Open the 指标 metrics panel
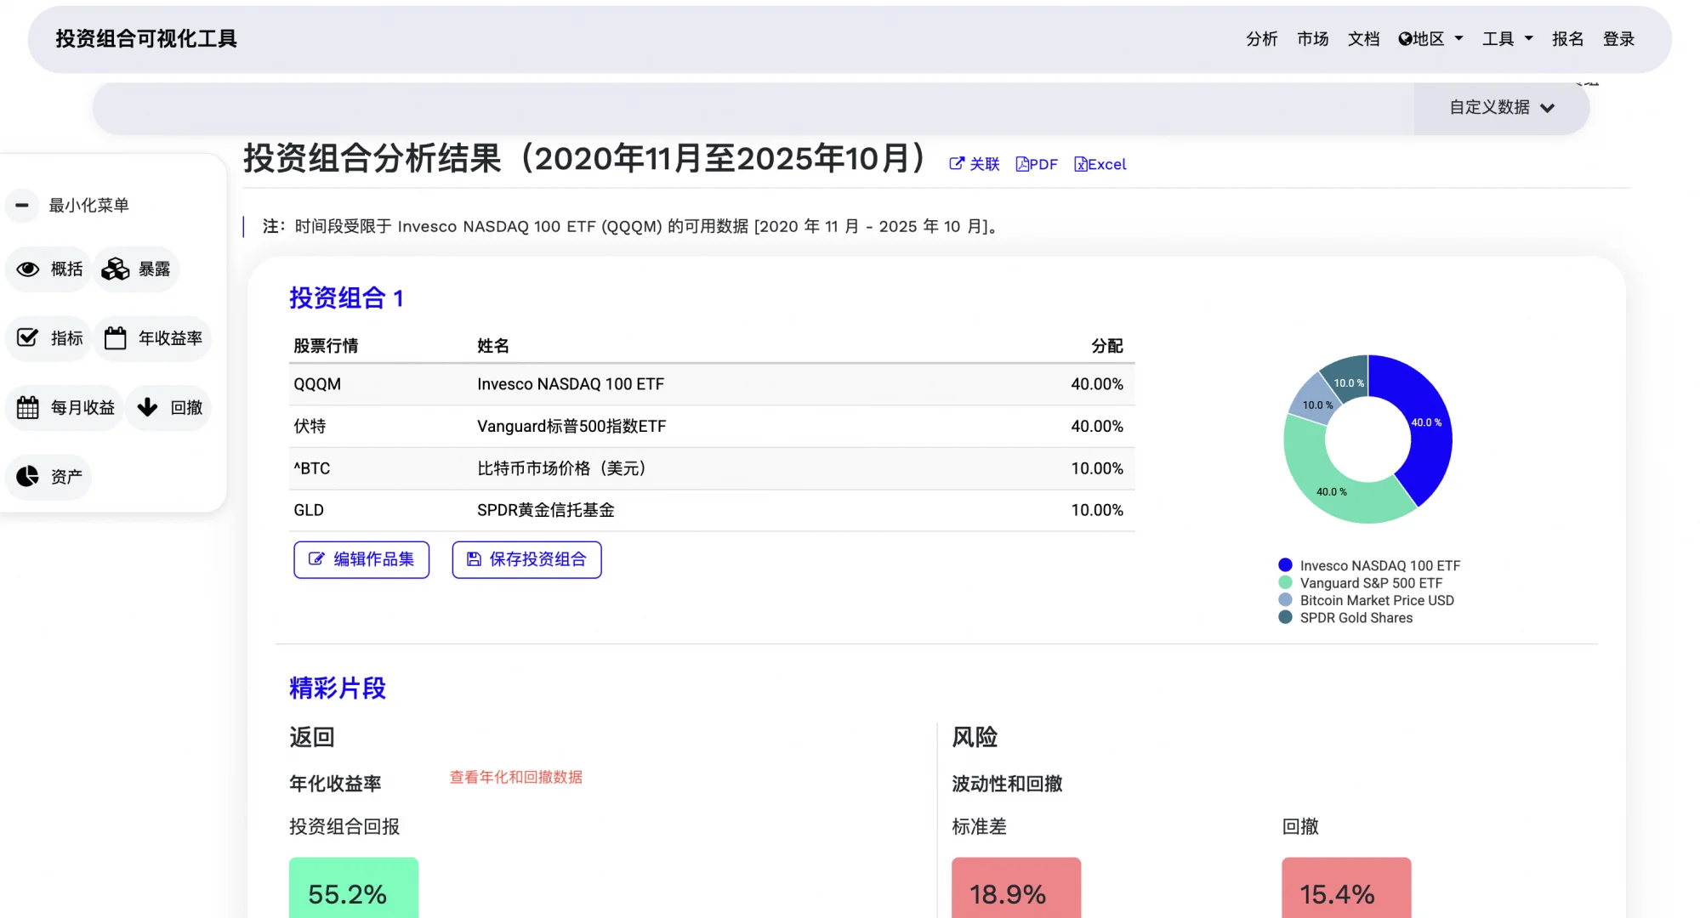This screenshot has width=1700, height=918. (48, 338)
